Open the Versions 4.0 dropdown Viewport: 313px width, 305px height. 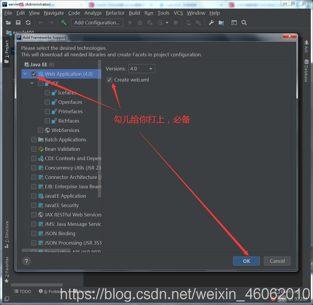(142, 69)
